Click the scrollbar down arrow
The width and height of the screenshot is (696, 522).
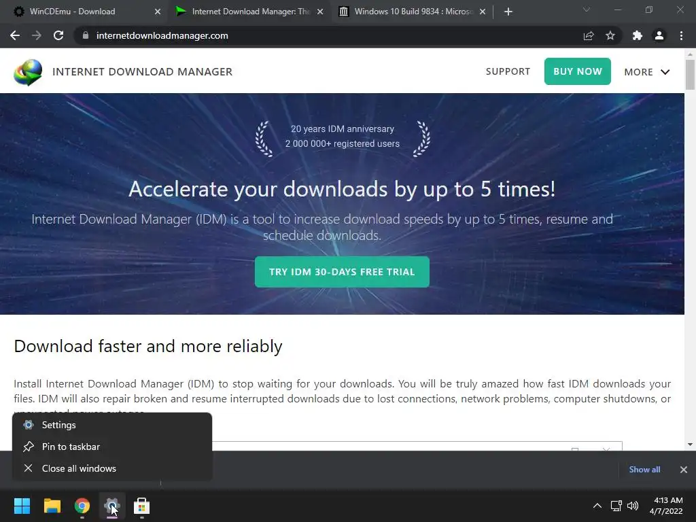point(690,445)
